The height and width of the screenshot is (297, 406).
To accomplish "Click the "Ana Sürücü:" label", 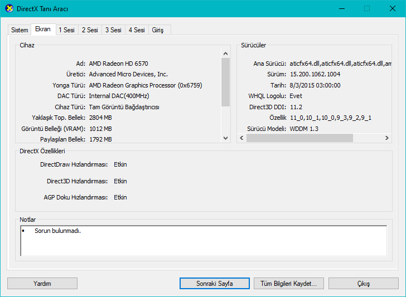I will tap(270, 64).
